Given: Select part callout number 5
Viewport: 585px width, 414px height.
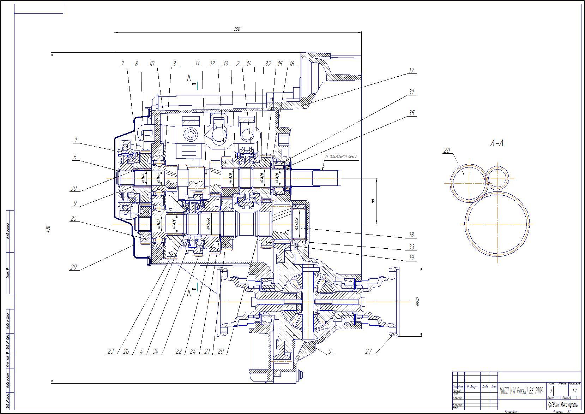Looking at the screenshot, I should (330, 351).
